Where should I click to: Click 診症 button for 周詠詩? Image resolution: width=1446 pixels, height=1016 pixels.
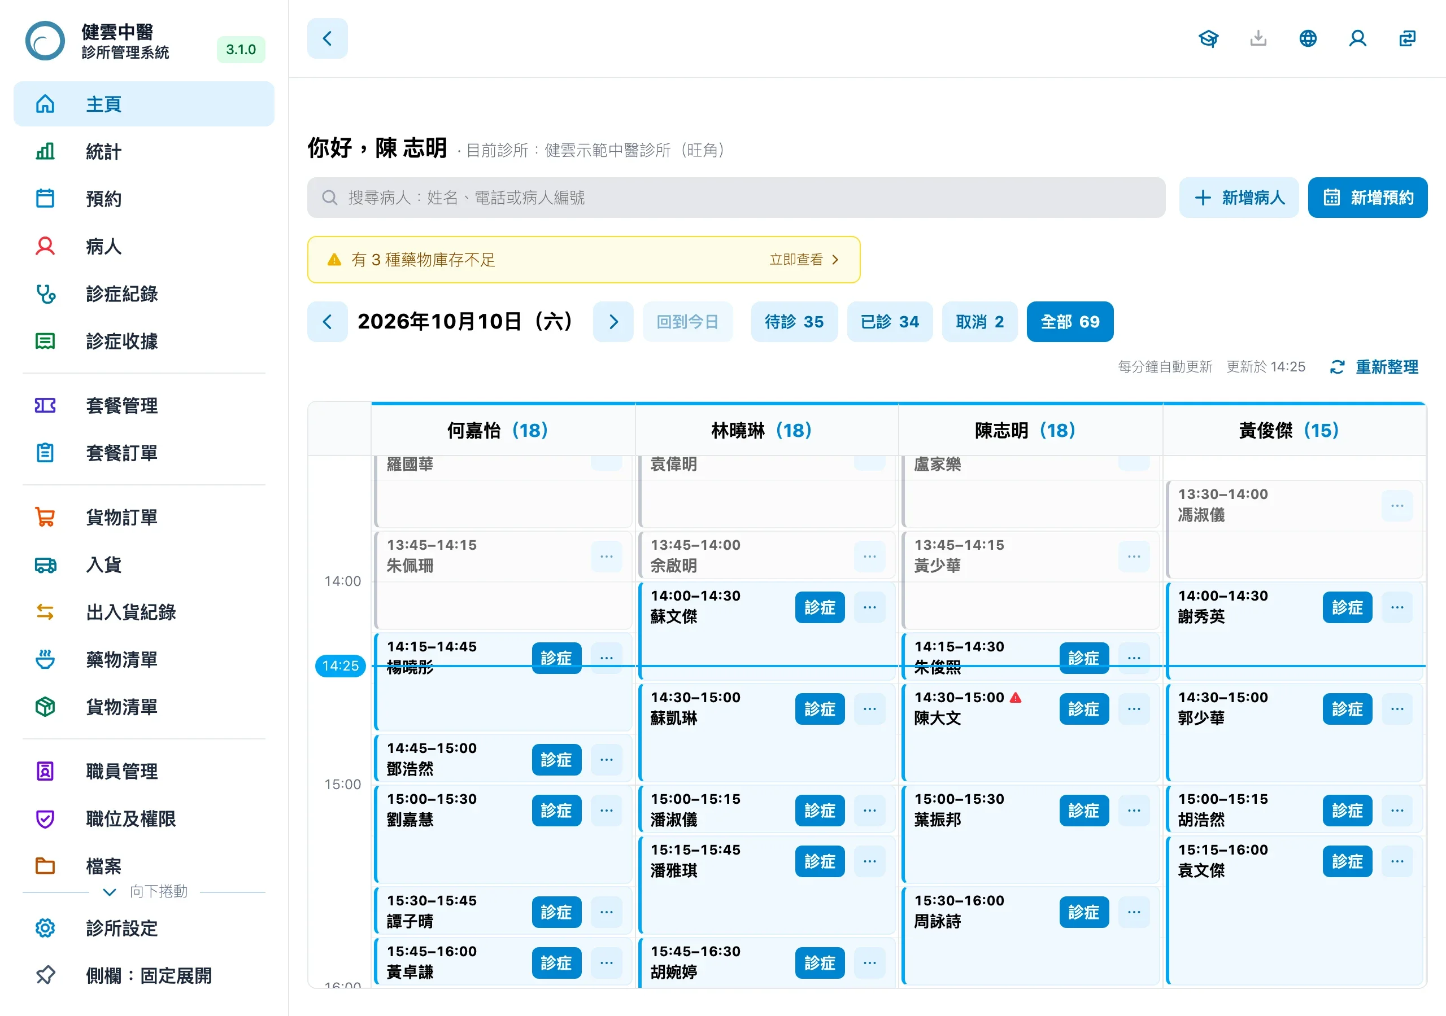[x=1083, y=912]
